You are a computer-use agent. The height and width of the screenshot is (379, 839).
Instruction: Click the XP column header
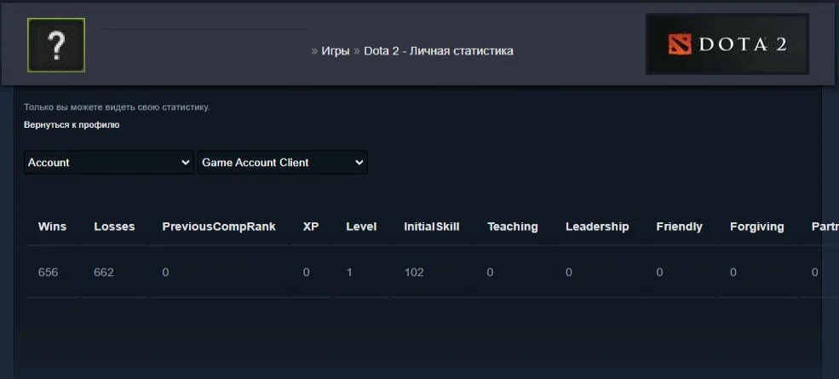[311, 227]
